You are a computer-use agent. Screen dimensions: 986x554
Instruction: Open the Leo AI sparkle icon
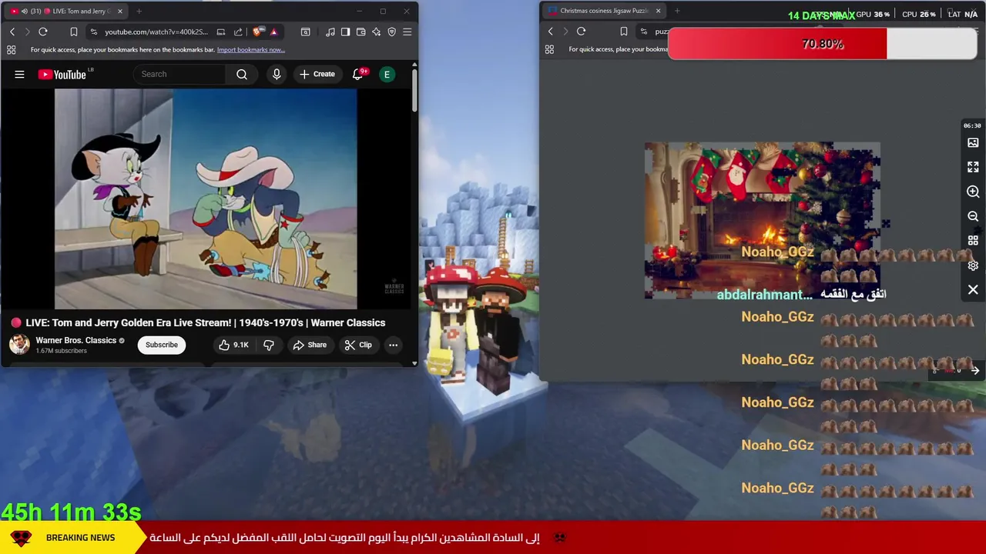tap(376, 32)
